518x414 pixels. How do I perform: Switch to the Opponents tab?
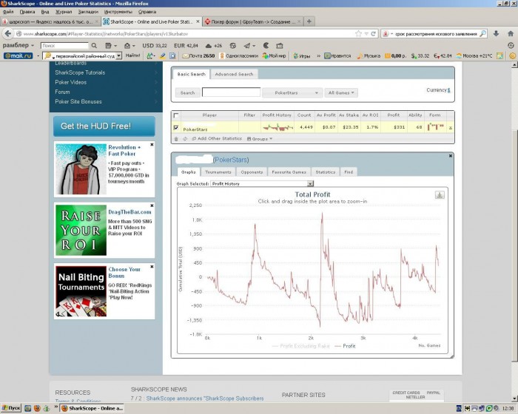[252, 172]
